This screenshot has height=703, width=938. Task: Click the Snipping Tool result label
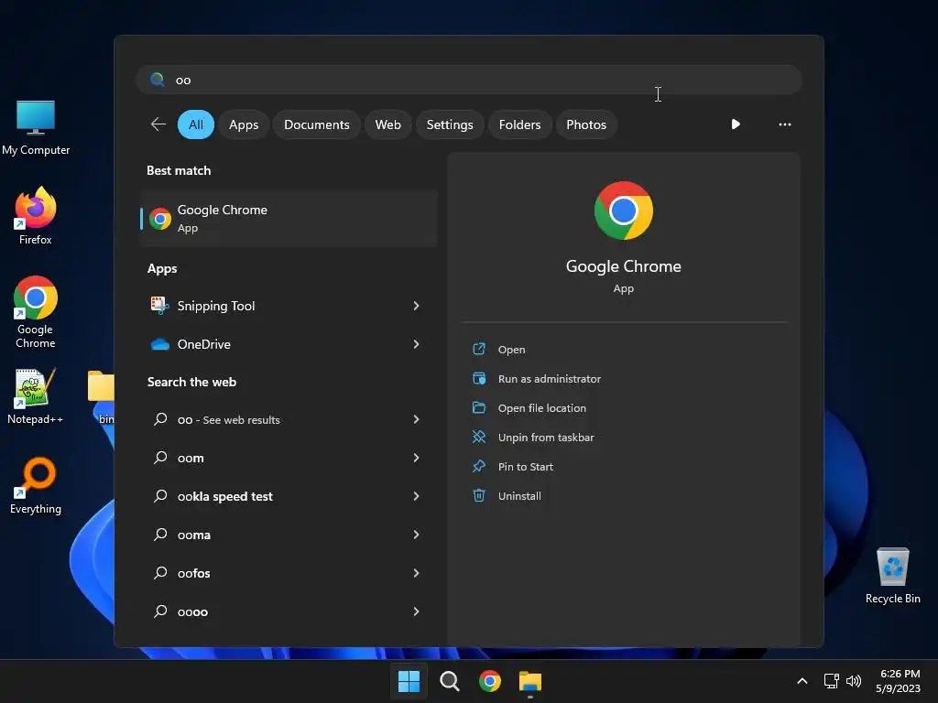(x=216, y=306)
